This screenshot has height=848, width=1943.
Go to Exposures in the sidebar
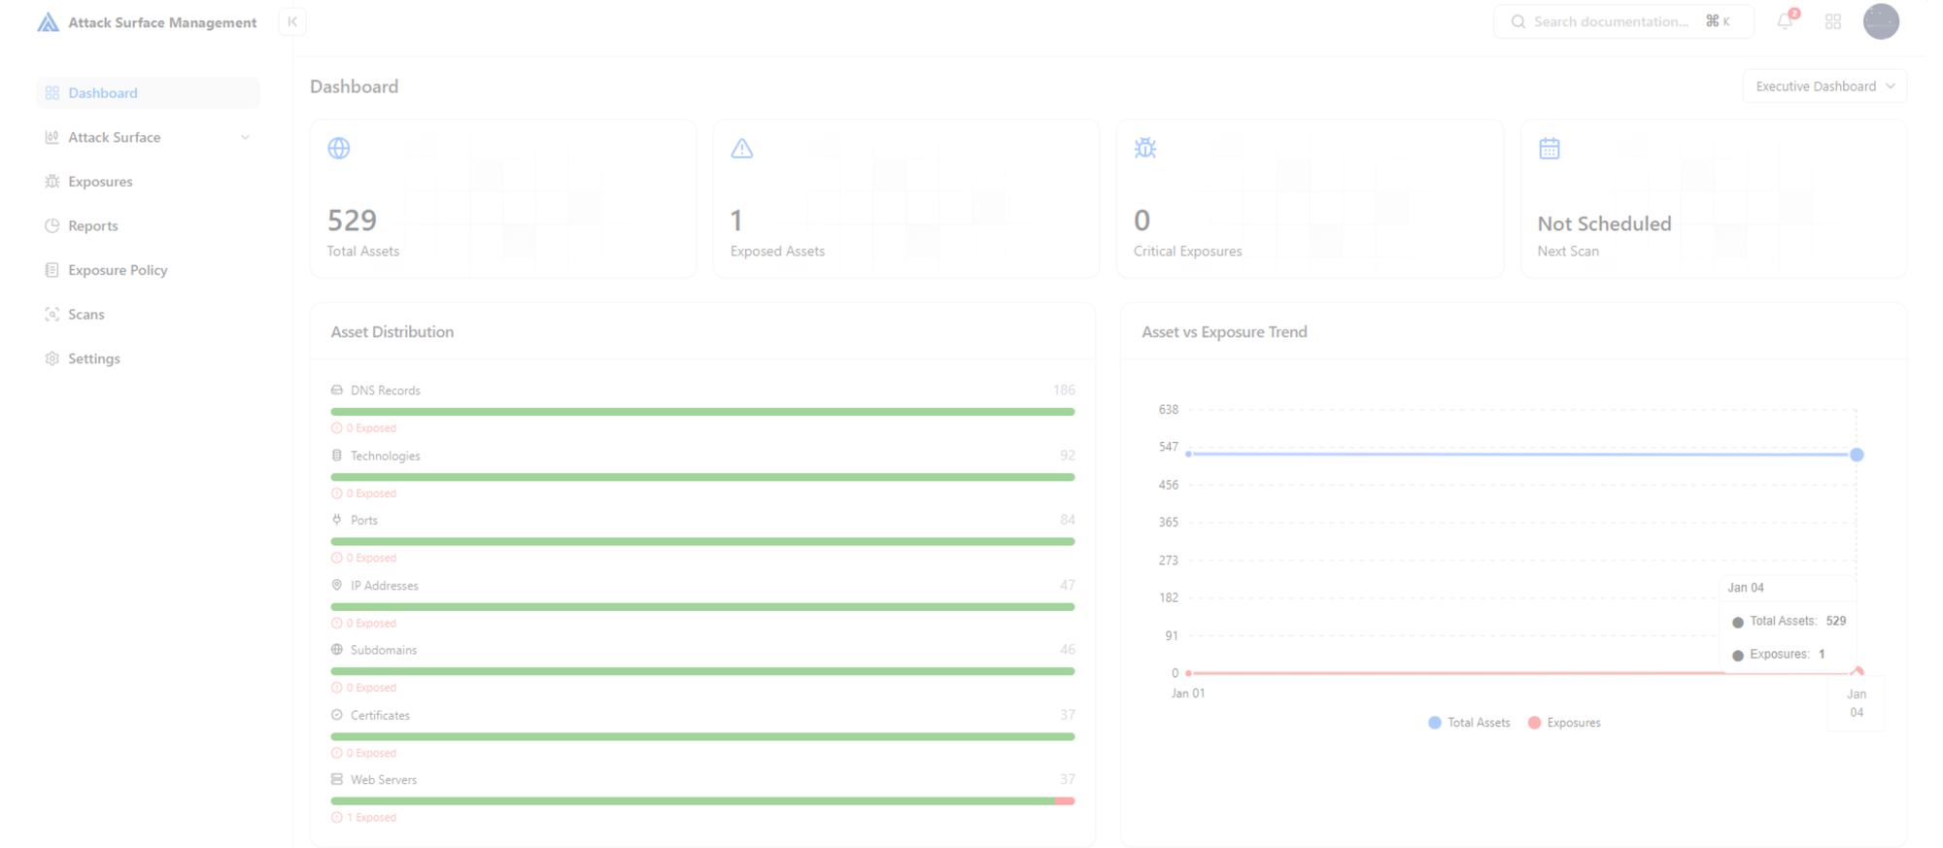tap(100, 182)
